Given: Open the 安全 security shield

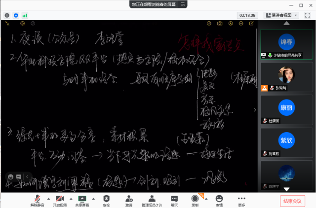Looking at the screenshot, I should 107,201.
